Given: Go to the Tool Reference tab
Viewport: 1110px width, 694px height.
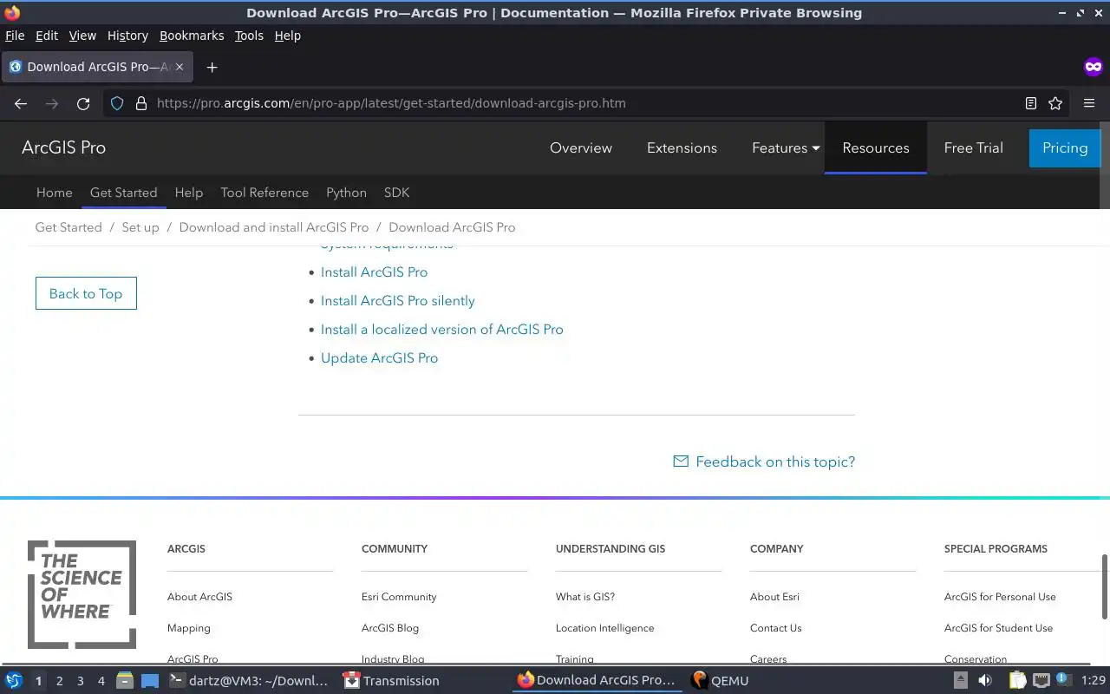Looking at the screenshot, I should point(264,193).
